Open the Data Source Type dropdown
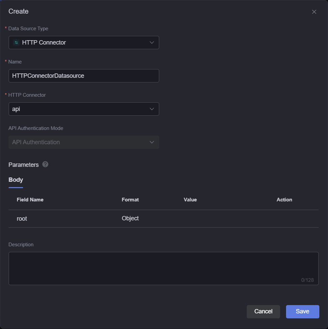This screenshot has width=328, height=329. point(84,43)
